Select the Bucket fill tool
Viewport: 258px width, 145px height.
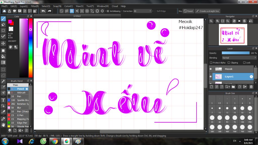click(3, 56)
